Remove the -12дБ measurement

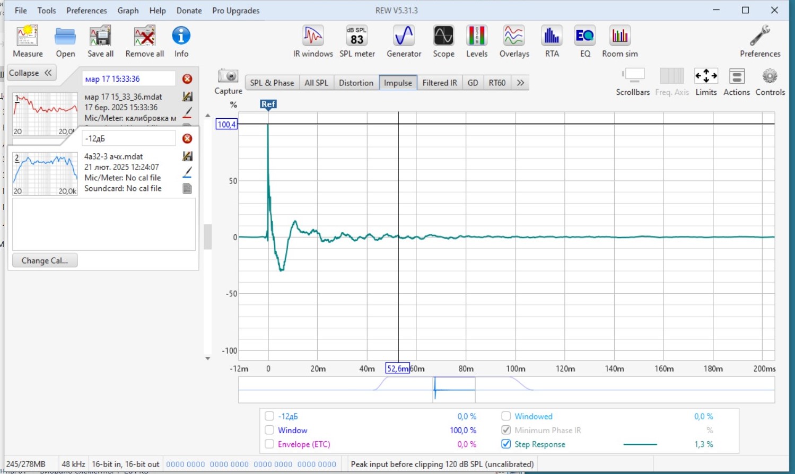click(187, 138)
